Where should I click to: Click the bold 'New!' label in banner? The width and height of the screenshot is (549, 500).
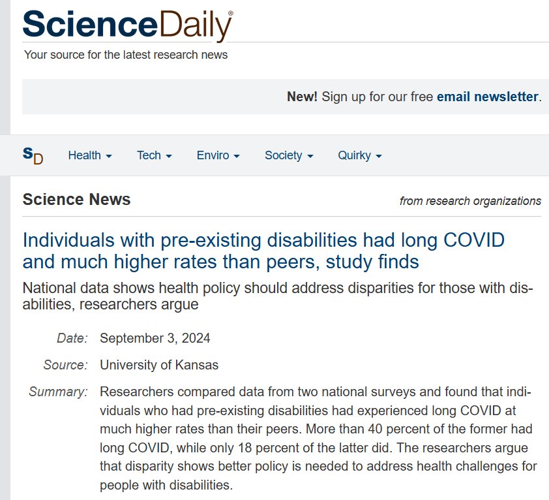(x=302, y=97)
